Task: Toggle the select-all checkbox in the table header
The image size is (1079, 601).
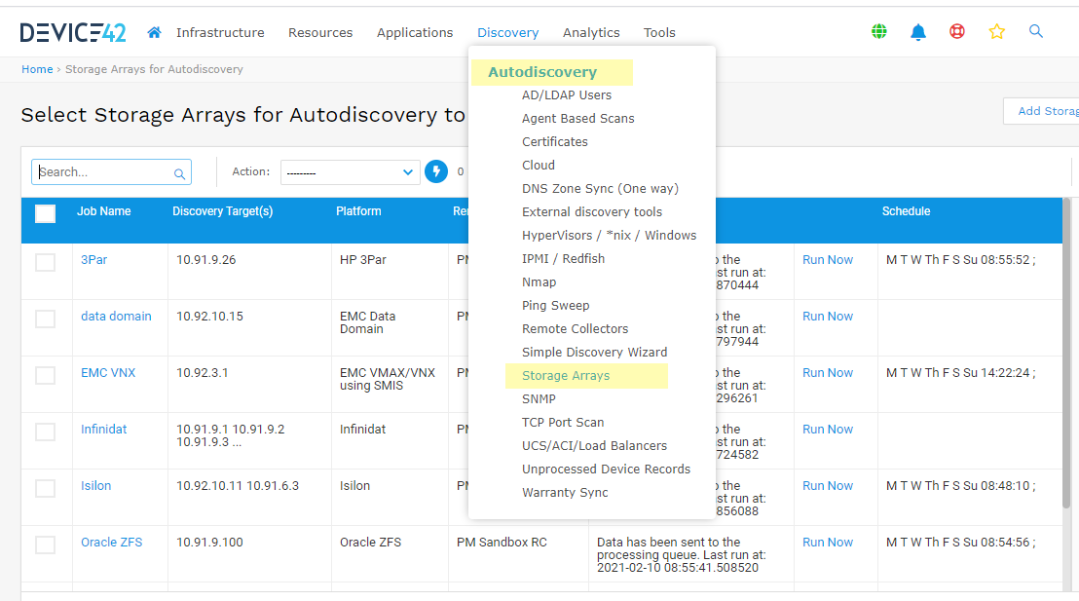Action: click(x=45, y=212)
